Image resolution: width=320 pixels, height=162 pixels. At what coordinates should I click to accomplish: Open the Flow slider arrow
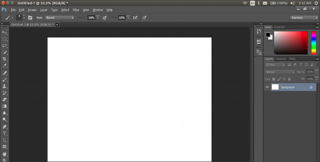[128, 18]
